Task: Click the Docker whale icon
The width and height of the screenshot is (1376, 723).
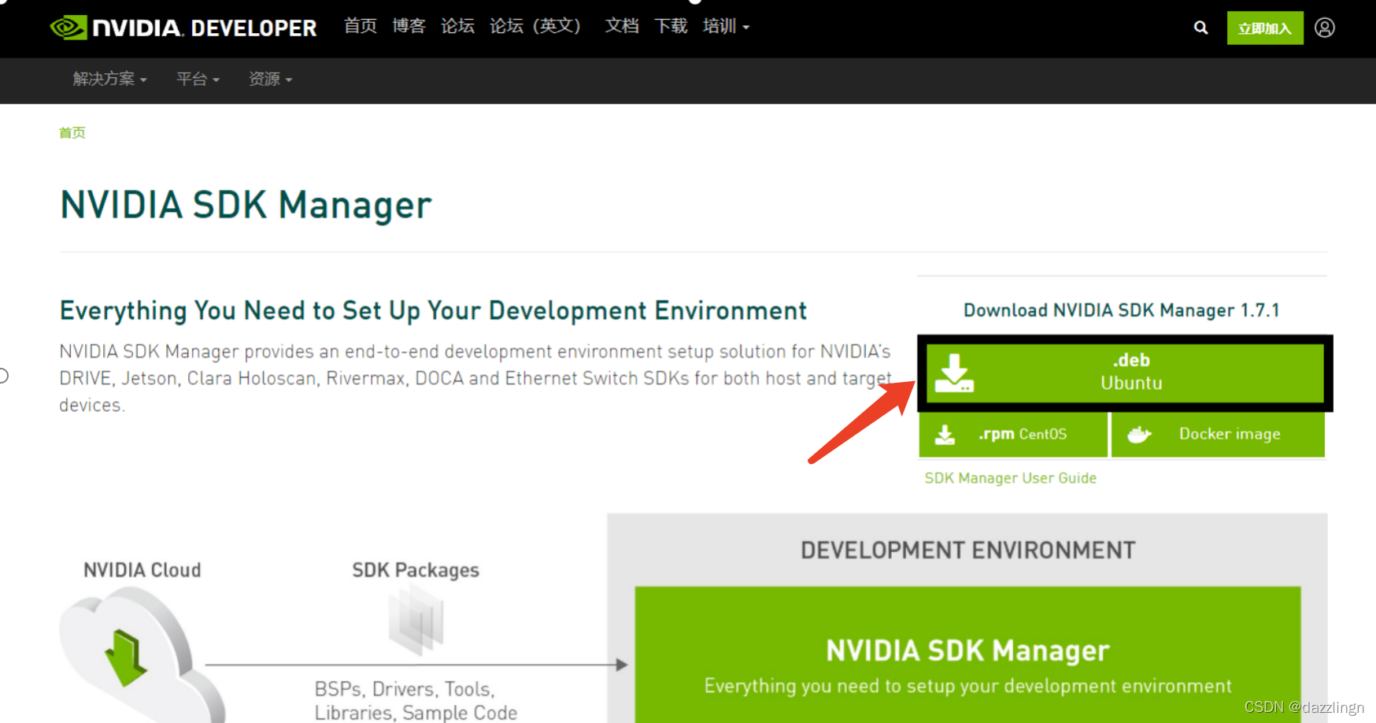Action: point(1139,434)
